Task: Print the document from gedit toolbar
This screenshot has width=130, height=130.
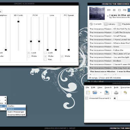Action: click(x=116, y=93)
